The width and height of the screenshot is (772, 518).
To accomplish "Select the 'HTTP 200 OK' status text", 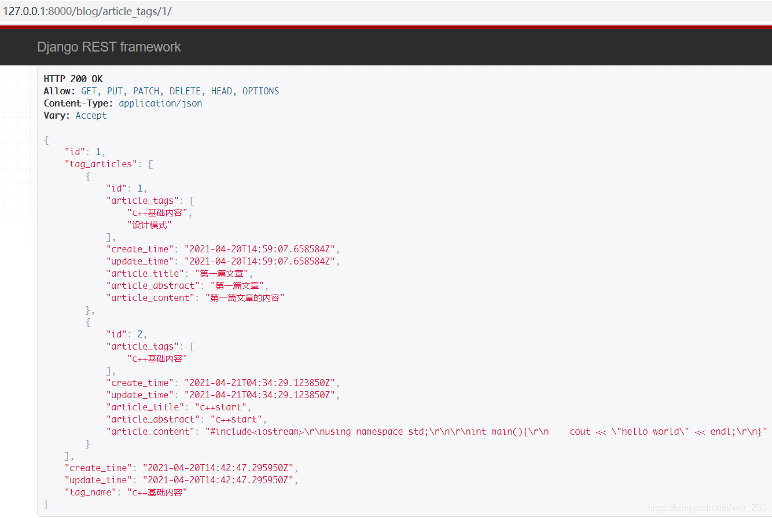I will [73, 79].
